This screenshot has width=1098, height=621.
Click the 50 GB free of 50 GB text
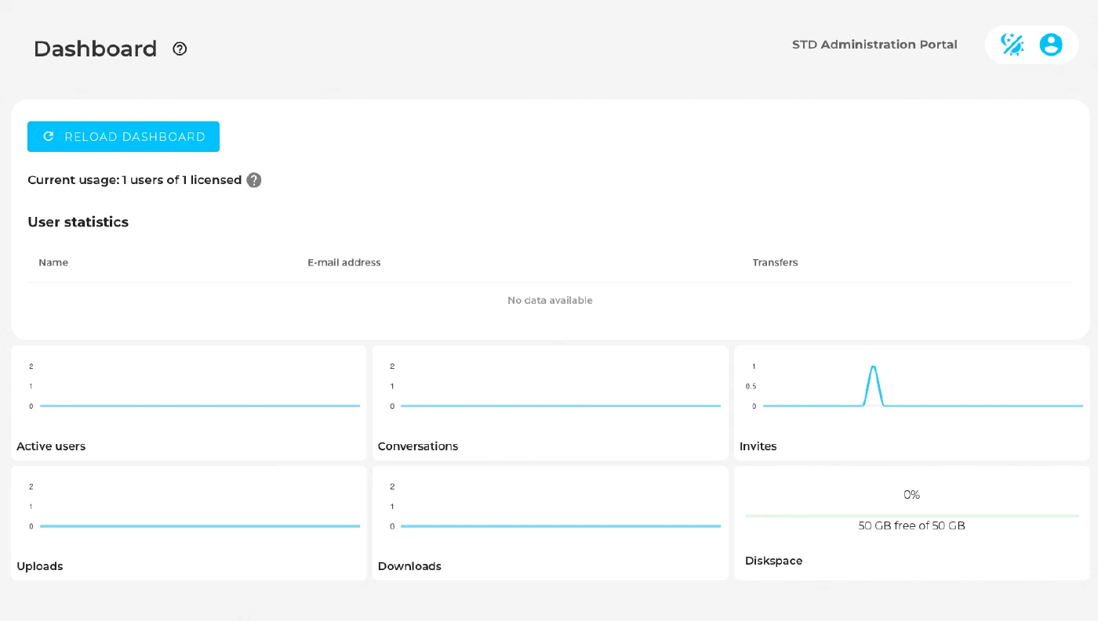[x=911, y=526]
